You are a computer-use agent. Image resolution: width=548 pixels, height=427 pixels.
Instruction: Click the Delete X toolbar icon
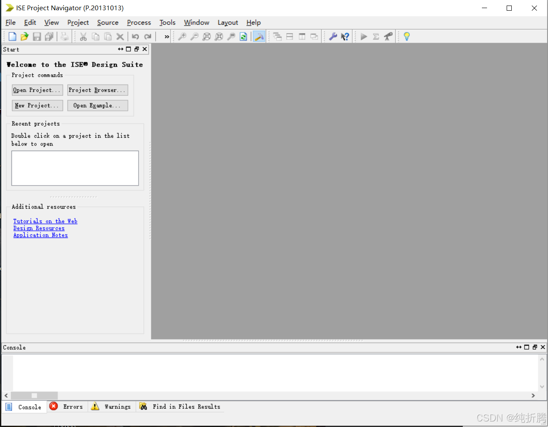click(x=120, y=37)
